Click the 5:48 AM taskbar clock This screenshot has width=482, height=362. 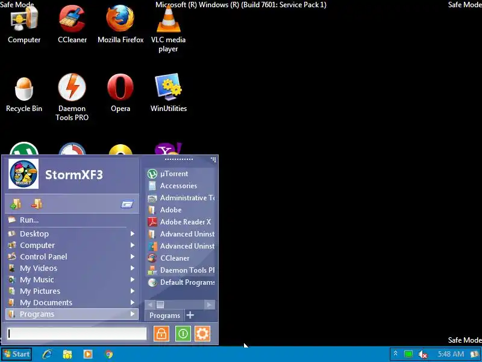(x=451, y=354)
